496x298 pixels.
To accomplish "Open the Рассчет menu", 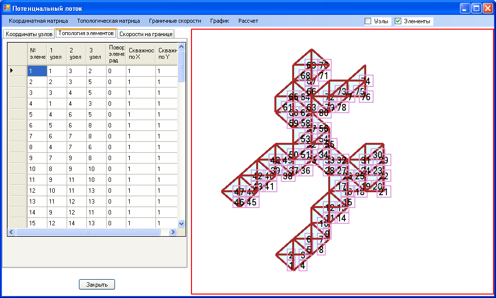I will point(248,21).
